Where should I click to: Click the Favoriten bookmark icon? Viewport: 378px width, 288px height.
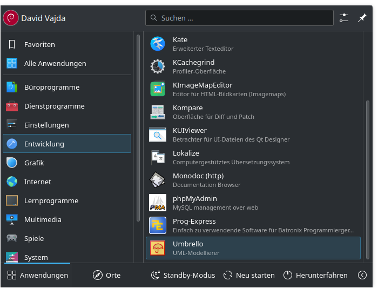point(12,44)
